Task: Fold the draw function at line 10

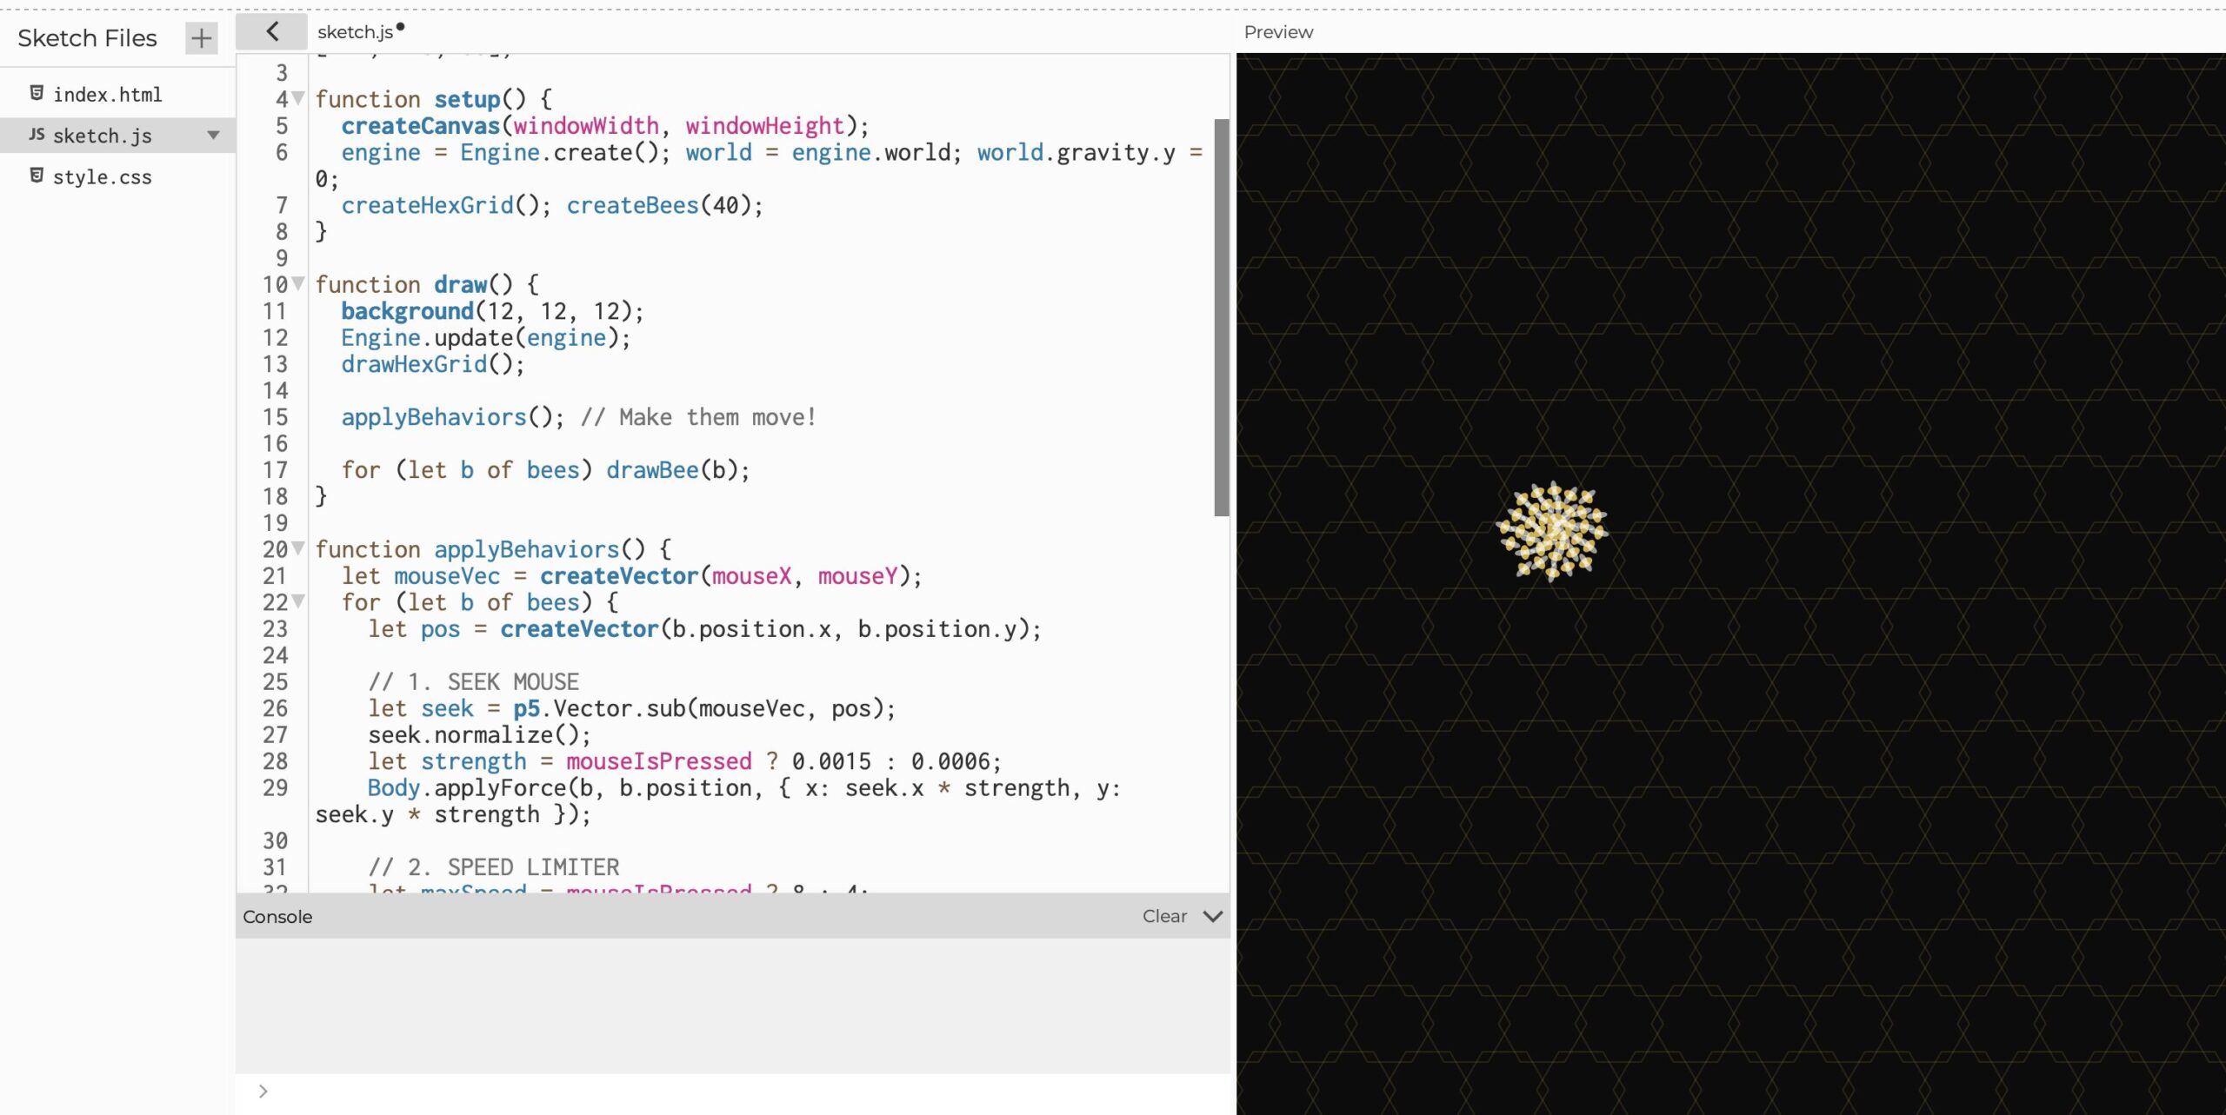Action: point(298,283)
